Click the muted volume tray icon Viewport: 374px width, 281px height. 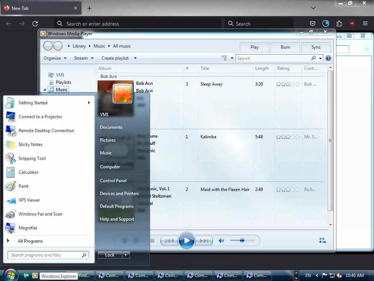(339, 275)
